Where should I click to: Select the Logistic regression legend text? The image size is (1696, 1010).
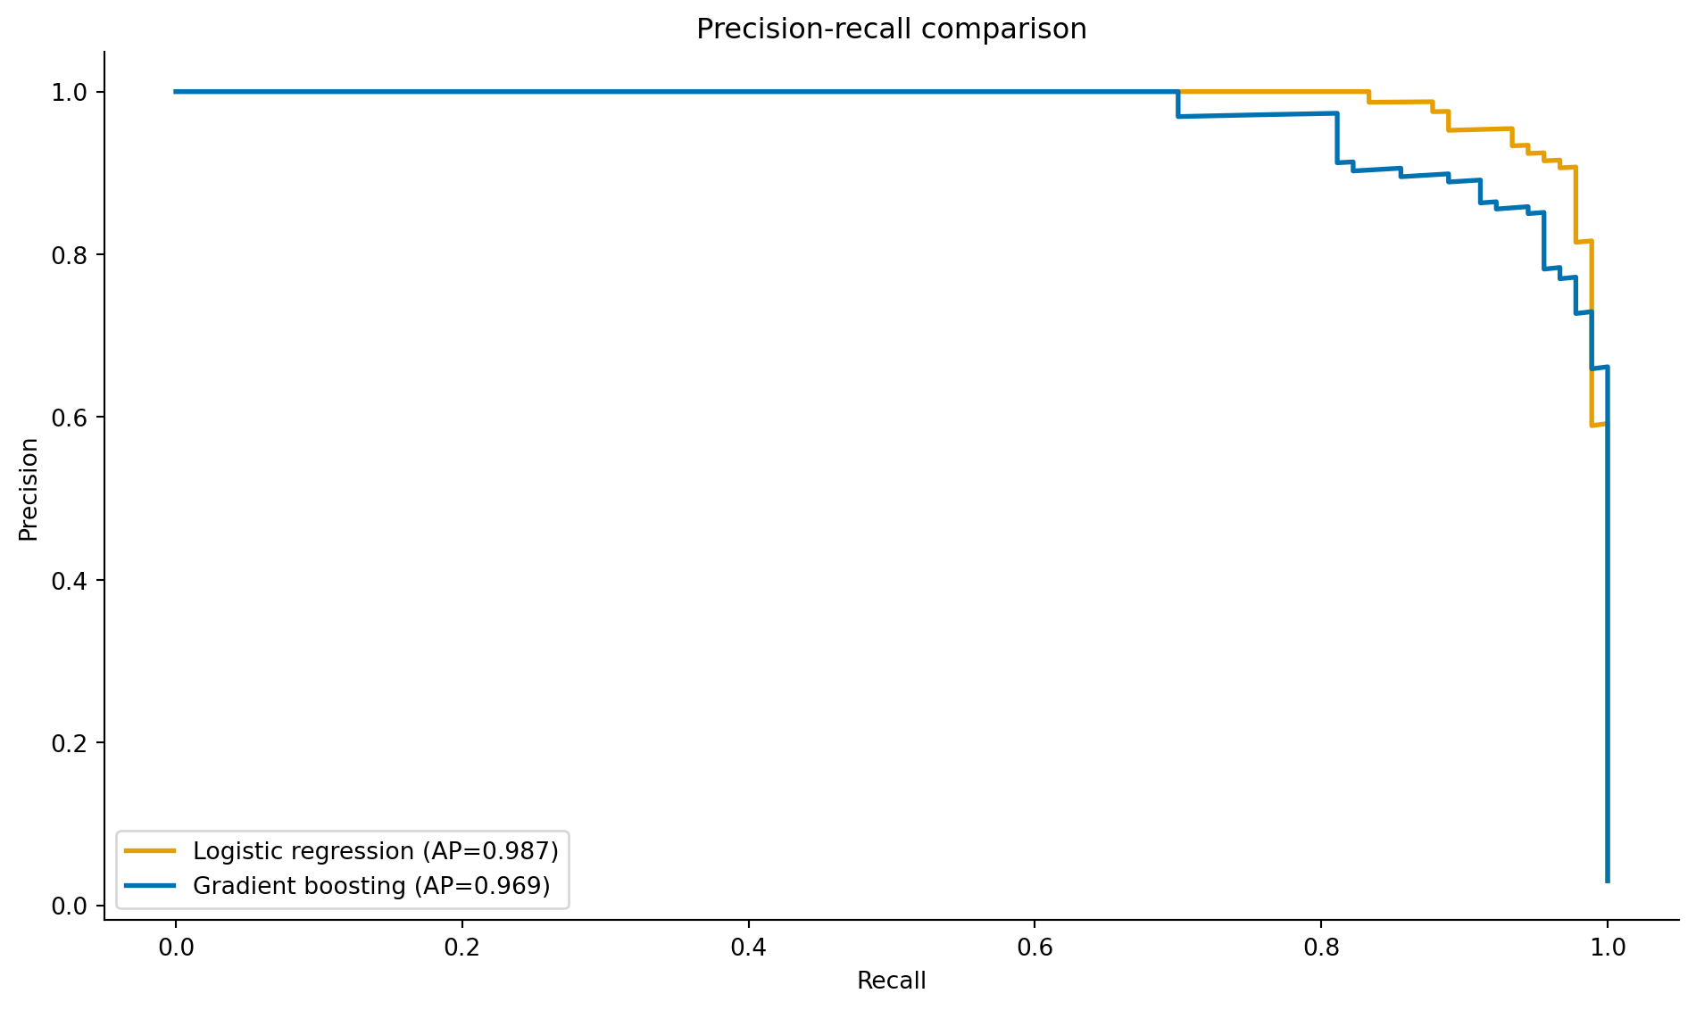[x=376, y=851]
